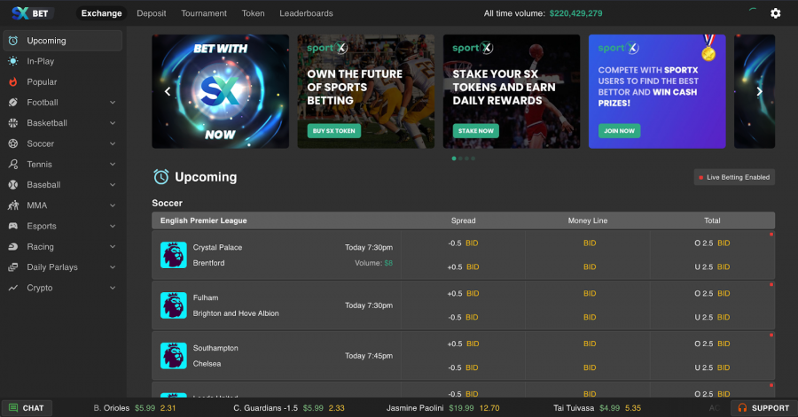Viewport: 798px width, 417px height.
Task: Open the Bet With SX Now banner
Action: (221, 91)
